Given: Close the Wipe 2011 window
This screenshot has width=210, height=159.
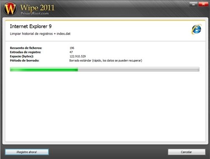Looking at the screenshot, I should click(x=203, y=4).
